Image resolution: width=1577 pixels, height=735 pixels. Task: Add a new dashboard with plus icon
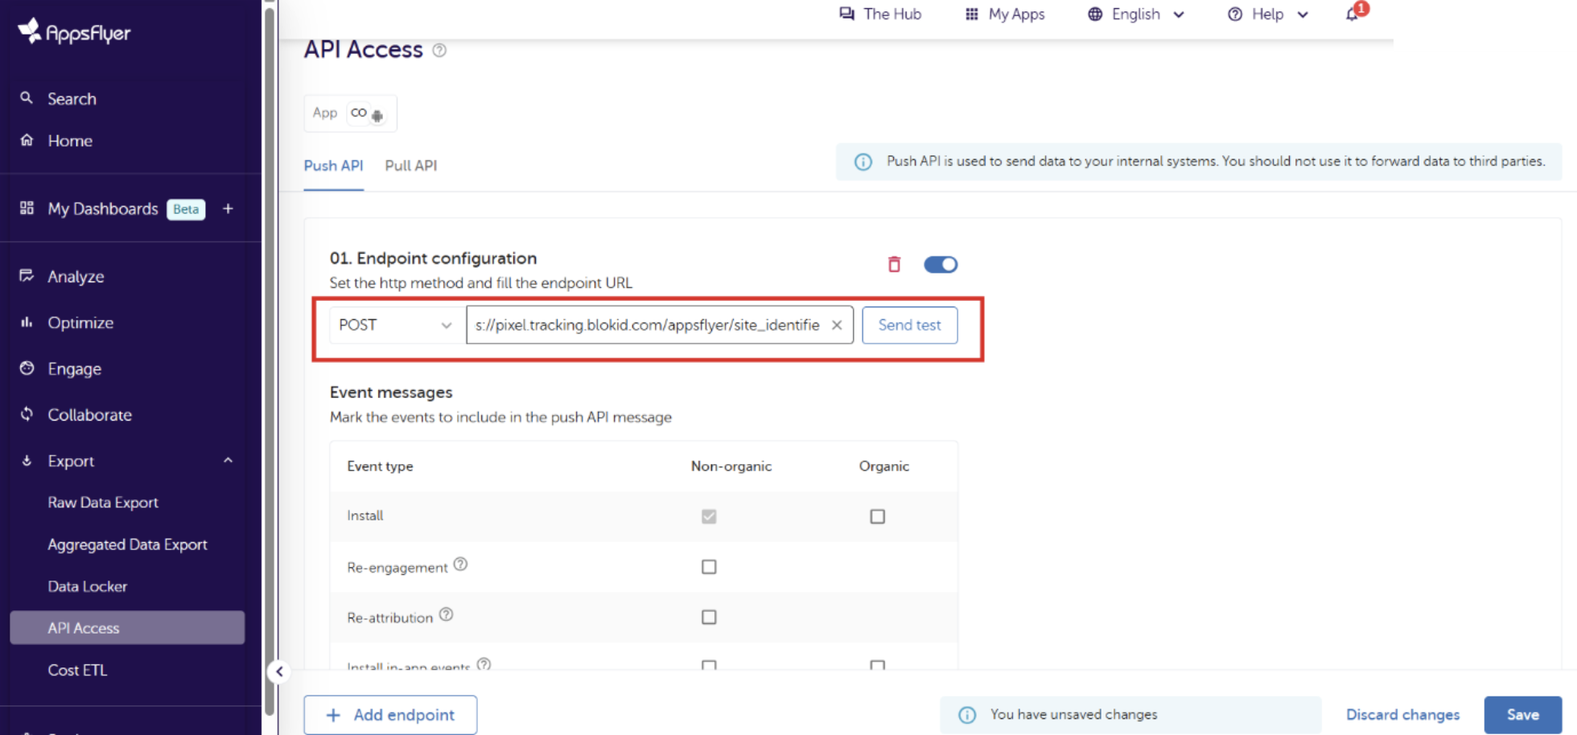[228, 209]
